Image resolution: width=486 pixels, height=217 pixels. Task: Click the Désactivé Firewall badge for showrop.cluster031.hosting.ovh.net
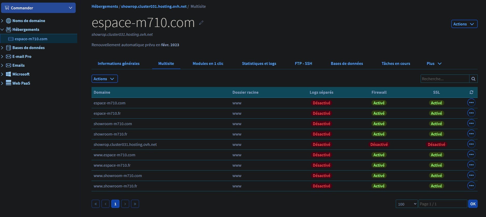(379, 144)
